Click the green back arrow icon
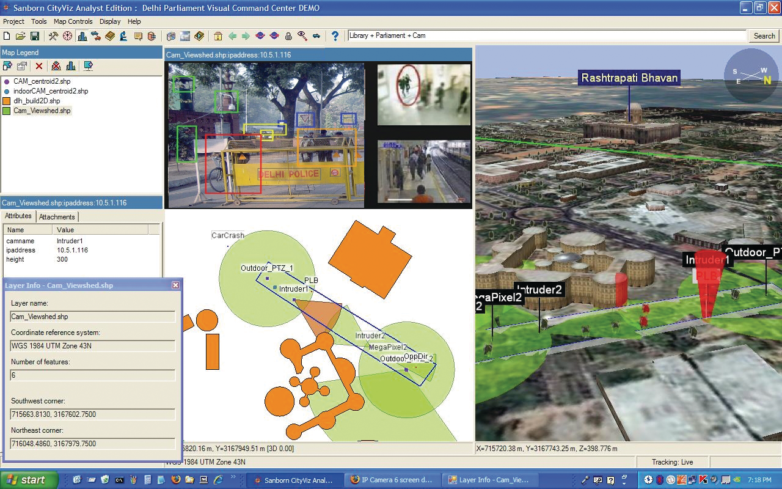The image size is (782, 489). [232, 36]
